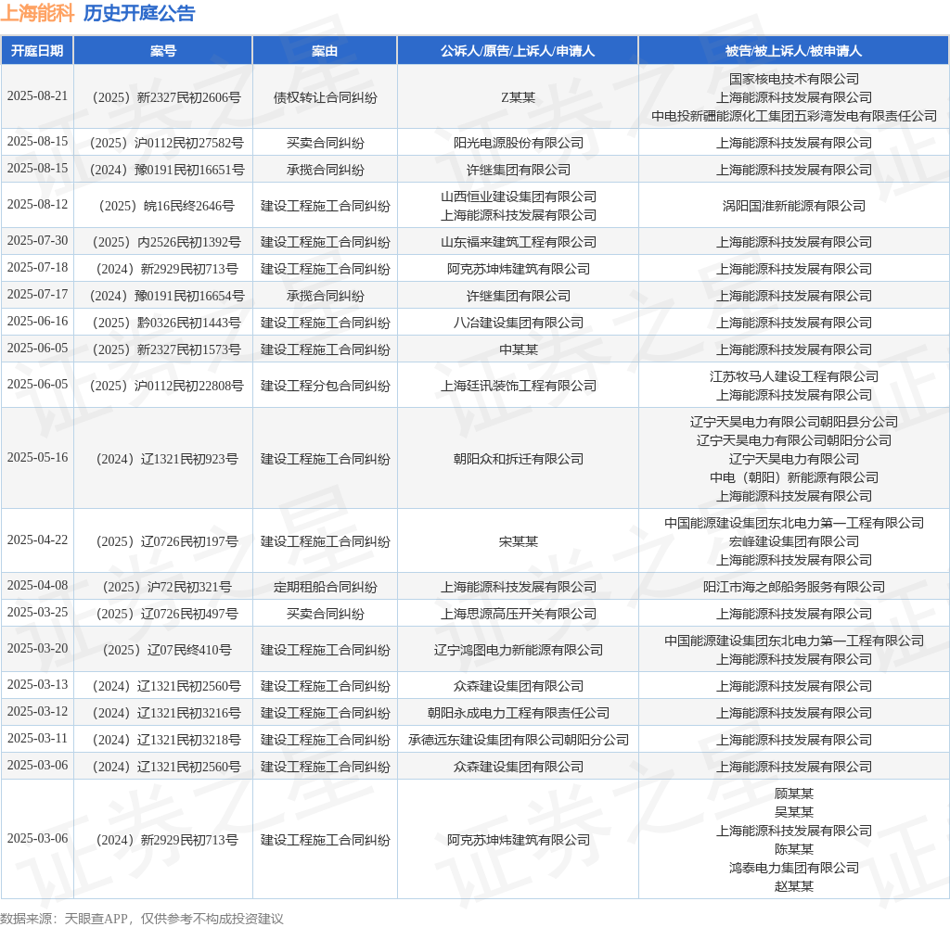
Task: Click plaintiff 上海思源高压开关有限公司
Action: [518, 614]
